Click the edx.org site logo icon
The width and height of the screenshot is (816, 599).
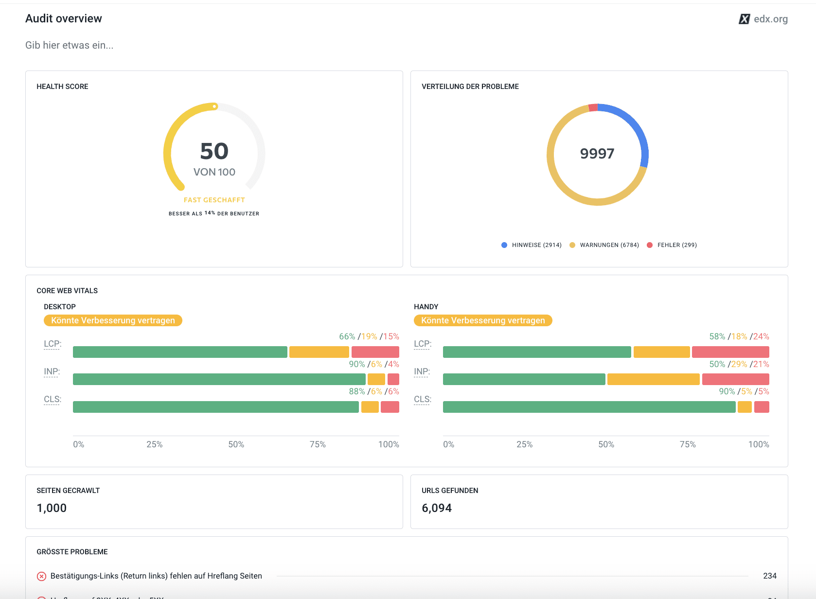pyautogui.click(x=744, y=19)
